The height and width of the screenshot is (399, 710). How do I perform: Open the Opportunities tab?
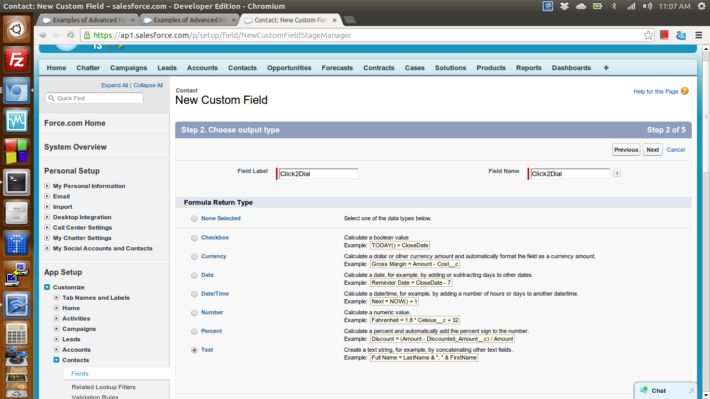(289, 68)
